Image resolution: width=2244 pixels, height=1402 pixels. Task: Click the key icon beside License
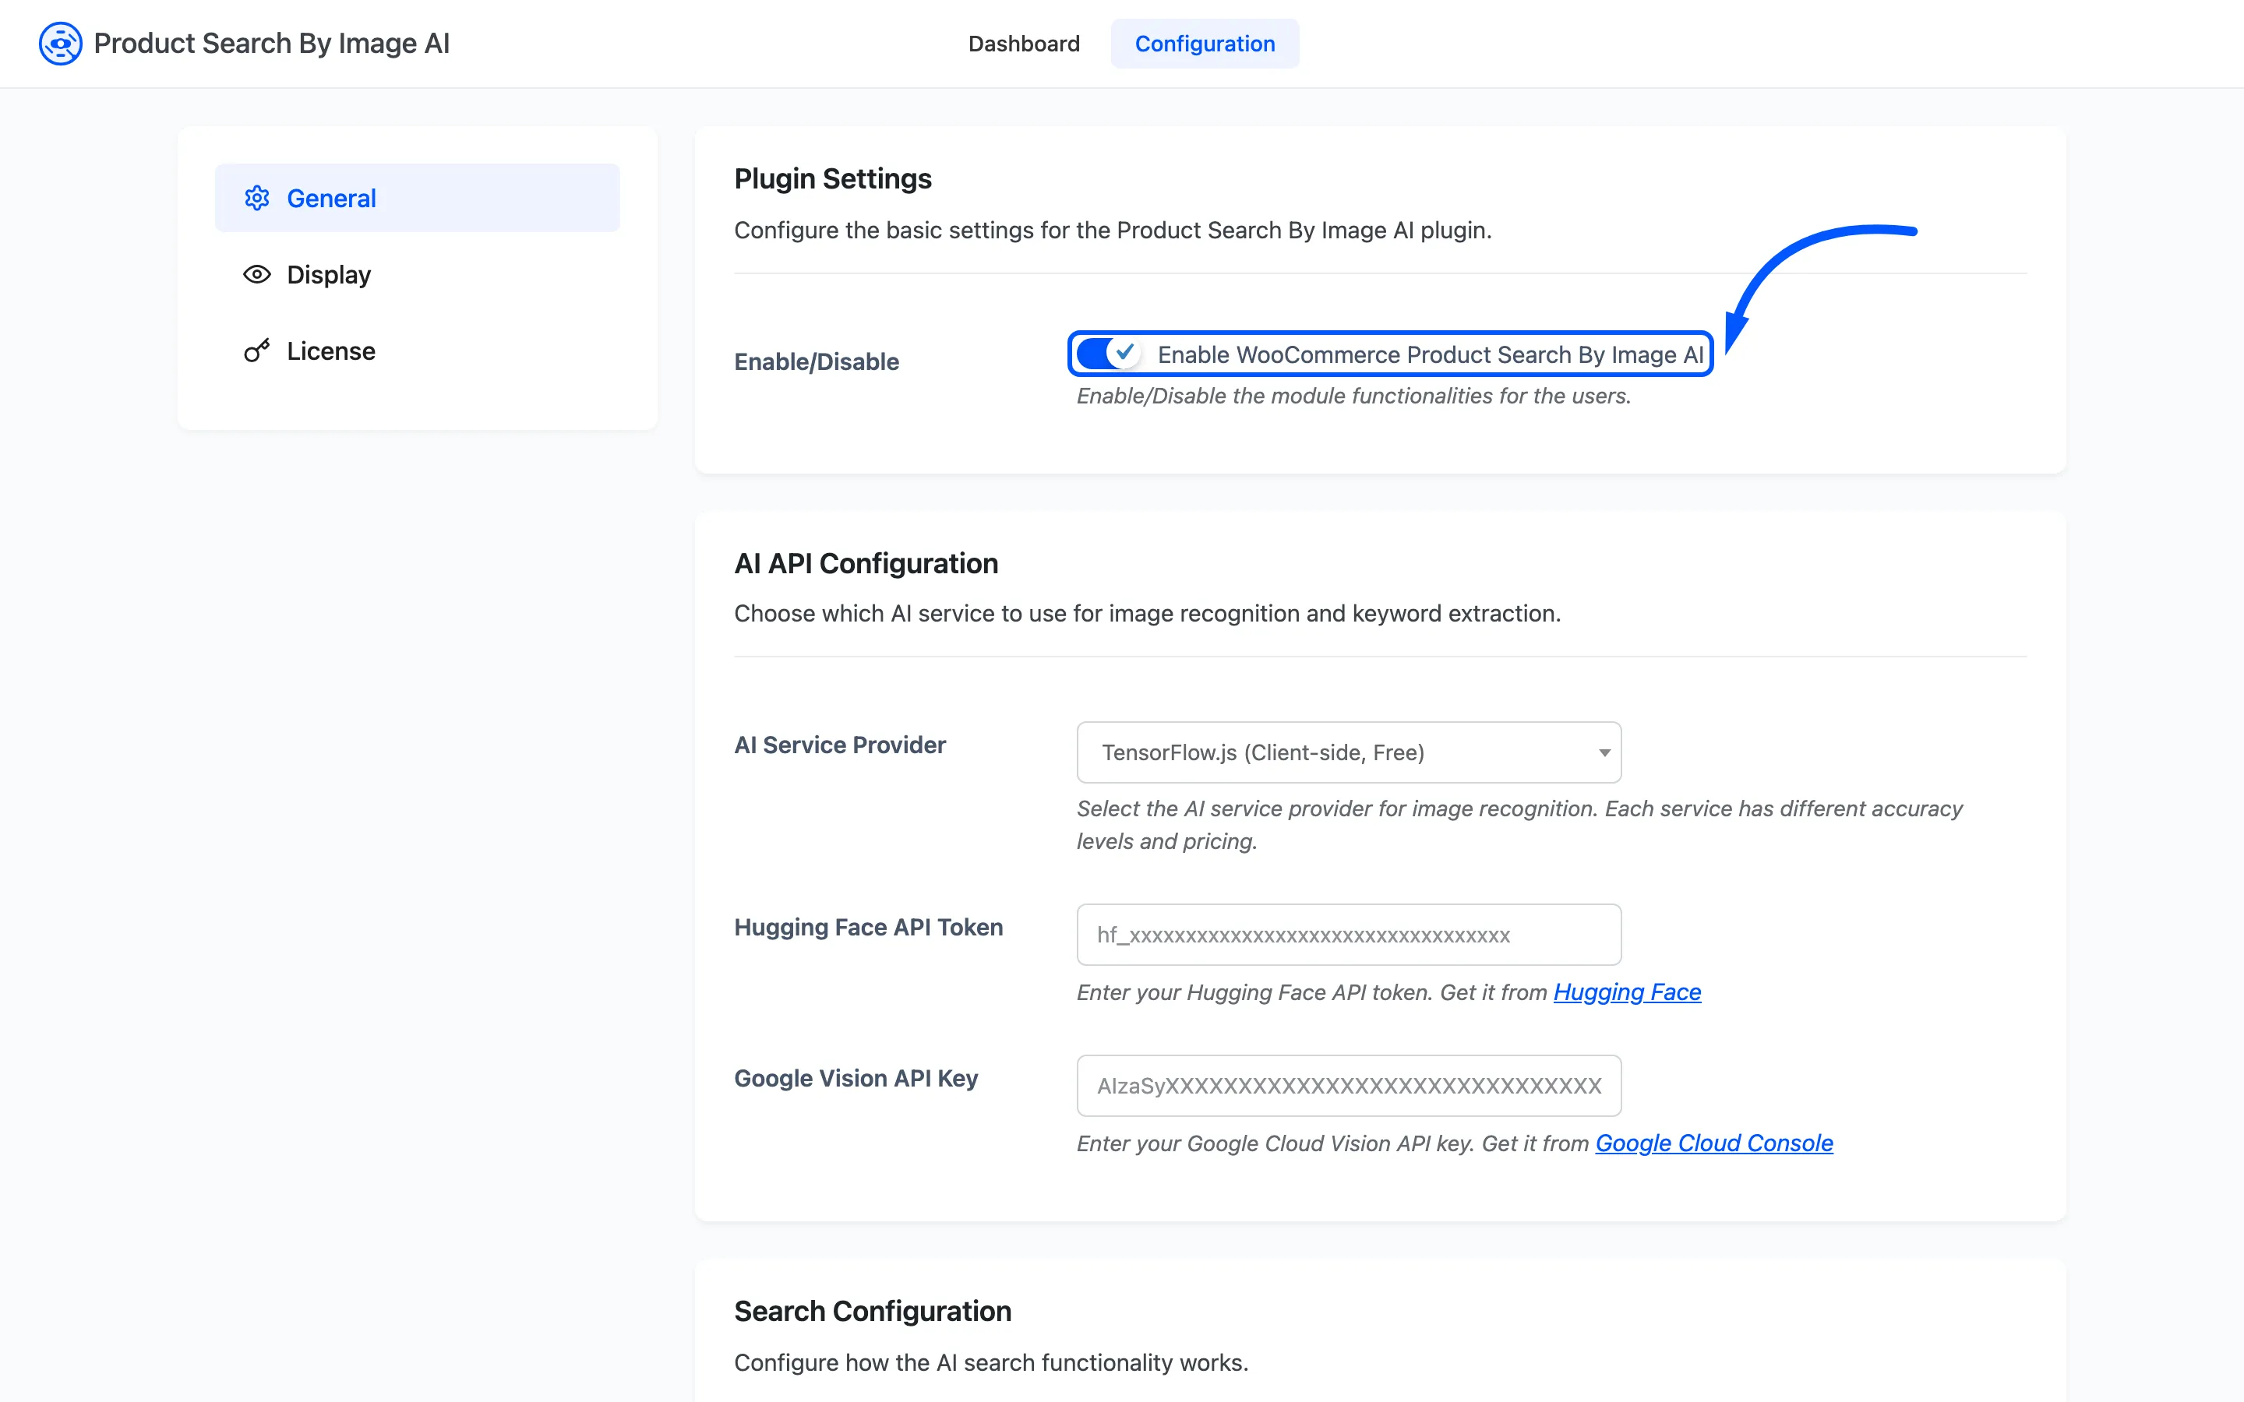pos(257,350)
